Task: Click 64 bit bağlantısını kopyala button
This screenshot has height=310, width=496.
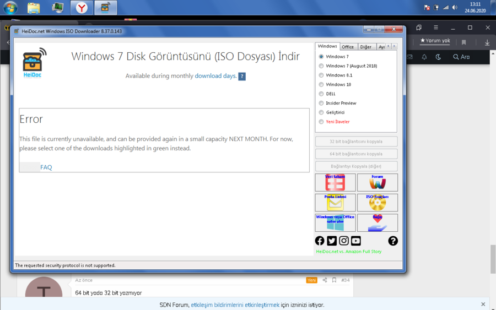Action: point(356,154)
